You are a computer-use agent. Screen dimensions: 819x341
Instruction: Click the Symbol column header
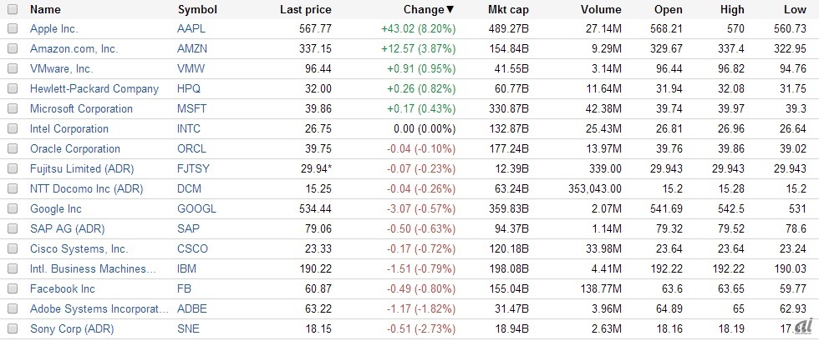[x=197, y=10]
